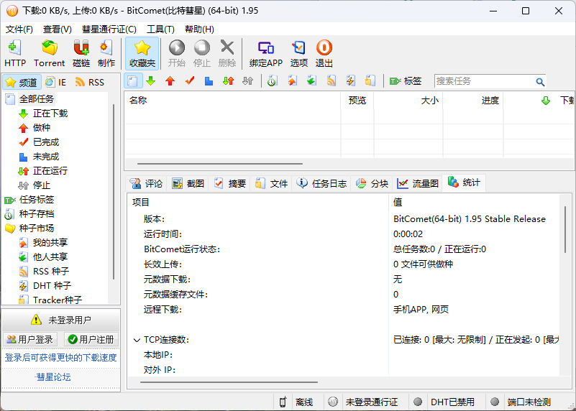Filter unfinished tasks with blue icon
576x411 pixels.
(209, 80)
